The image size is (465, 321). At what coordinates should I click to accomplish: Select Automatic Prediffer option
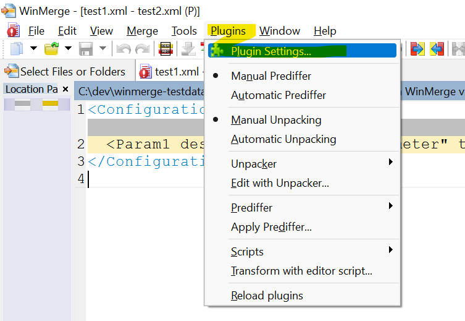pyautogui.click(x=302, y=95)
